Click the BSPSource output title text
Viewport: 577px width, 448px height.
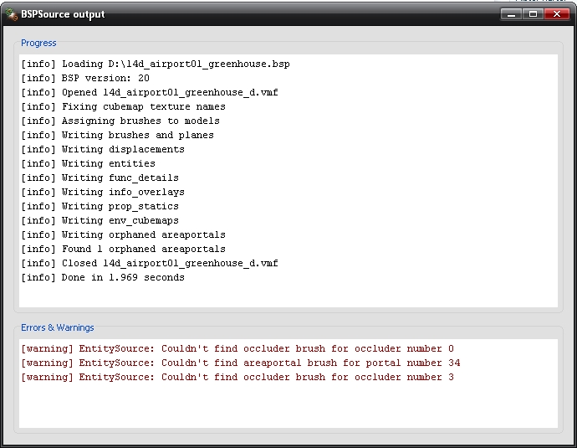tap(63, 14)
